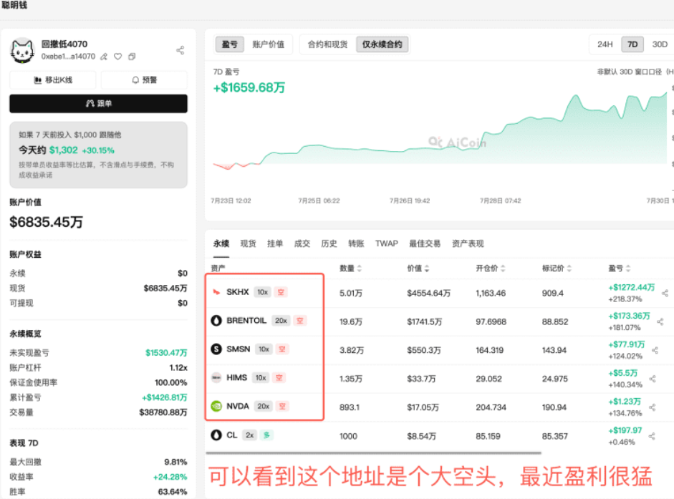Image resolution: width=674 pixels, height=499 pixels.
Task: Open the TWAP tab
Action: point(387,243)
